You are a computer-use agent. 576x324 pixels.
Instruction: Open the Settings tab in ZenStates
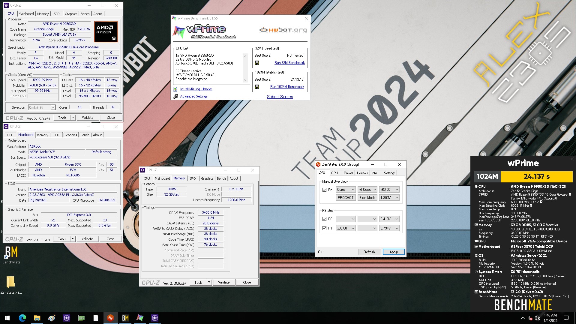pyautogui.click(x=389, y=173)
